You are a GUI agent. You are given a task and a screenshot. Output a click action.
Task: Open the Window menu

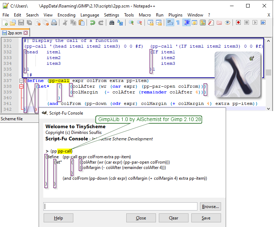coord(195,15)
